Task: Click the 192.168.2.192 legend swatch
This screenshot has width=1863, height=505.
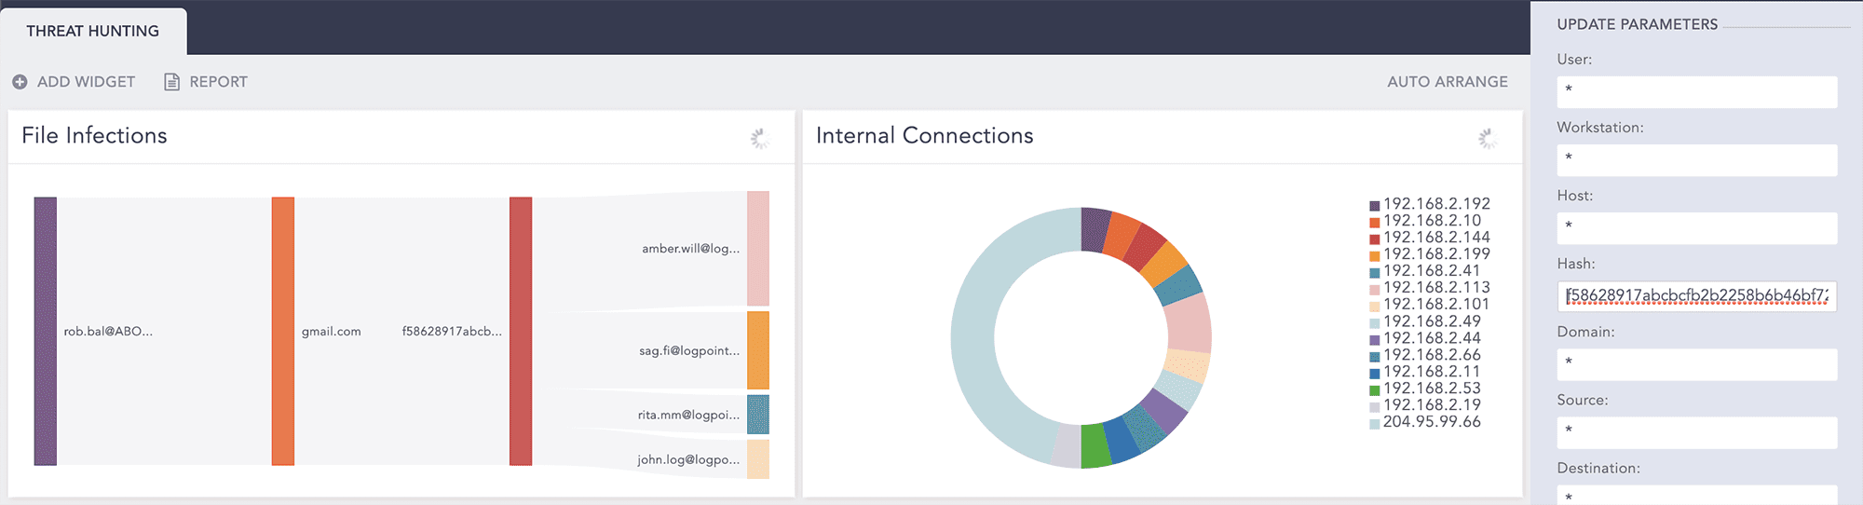Action: 1375,206
